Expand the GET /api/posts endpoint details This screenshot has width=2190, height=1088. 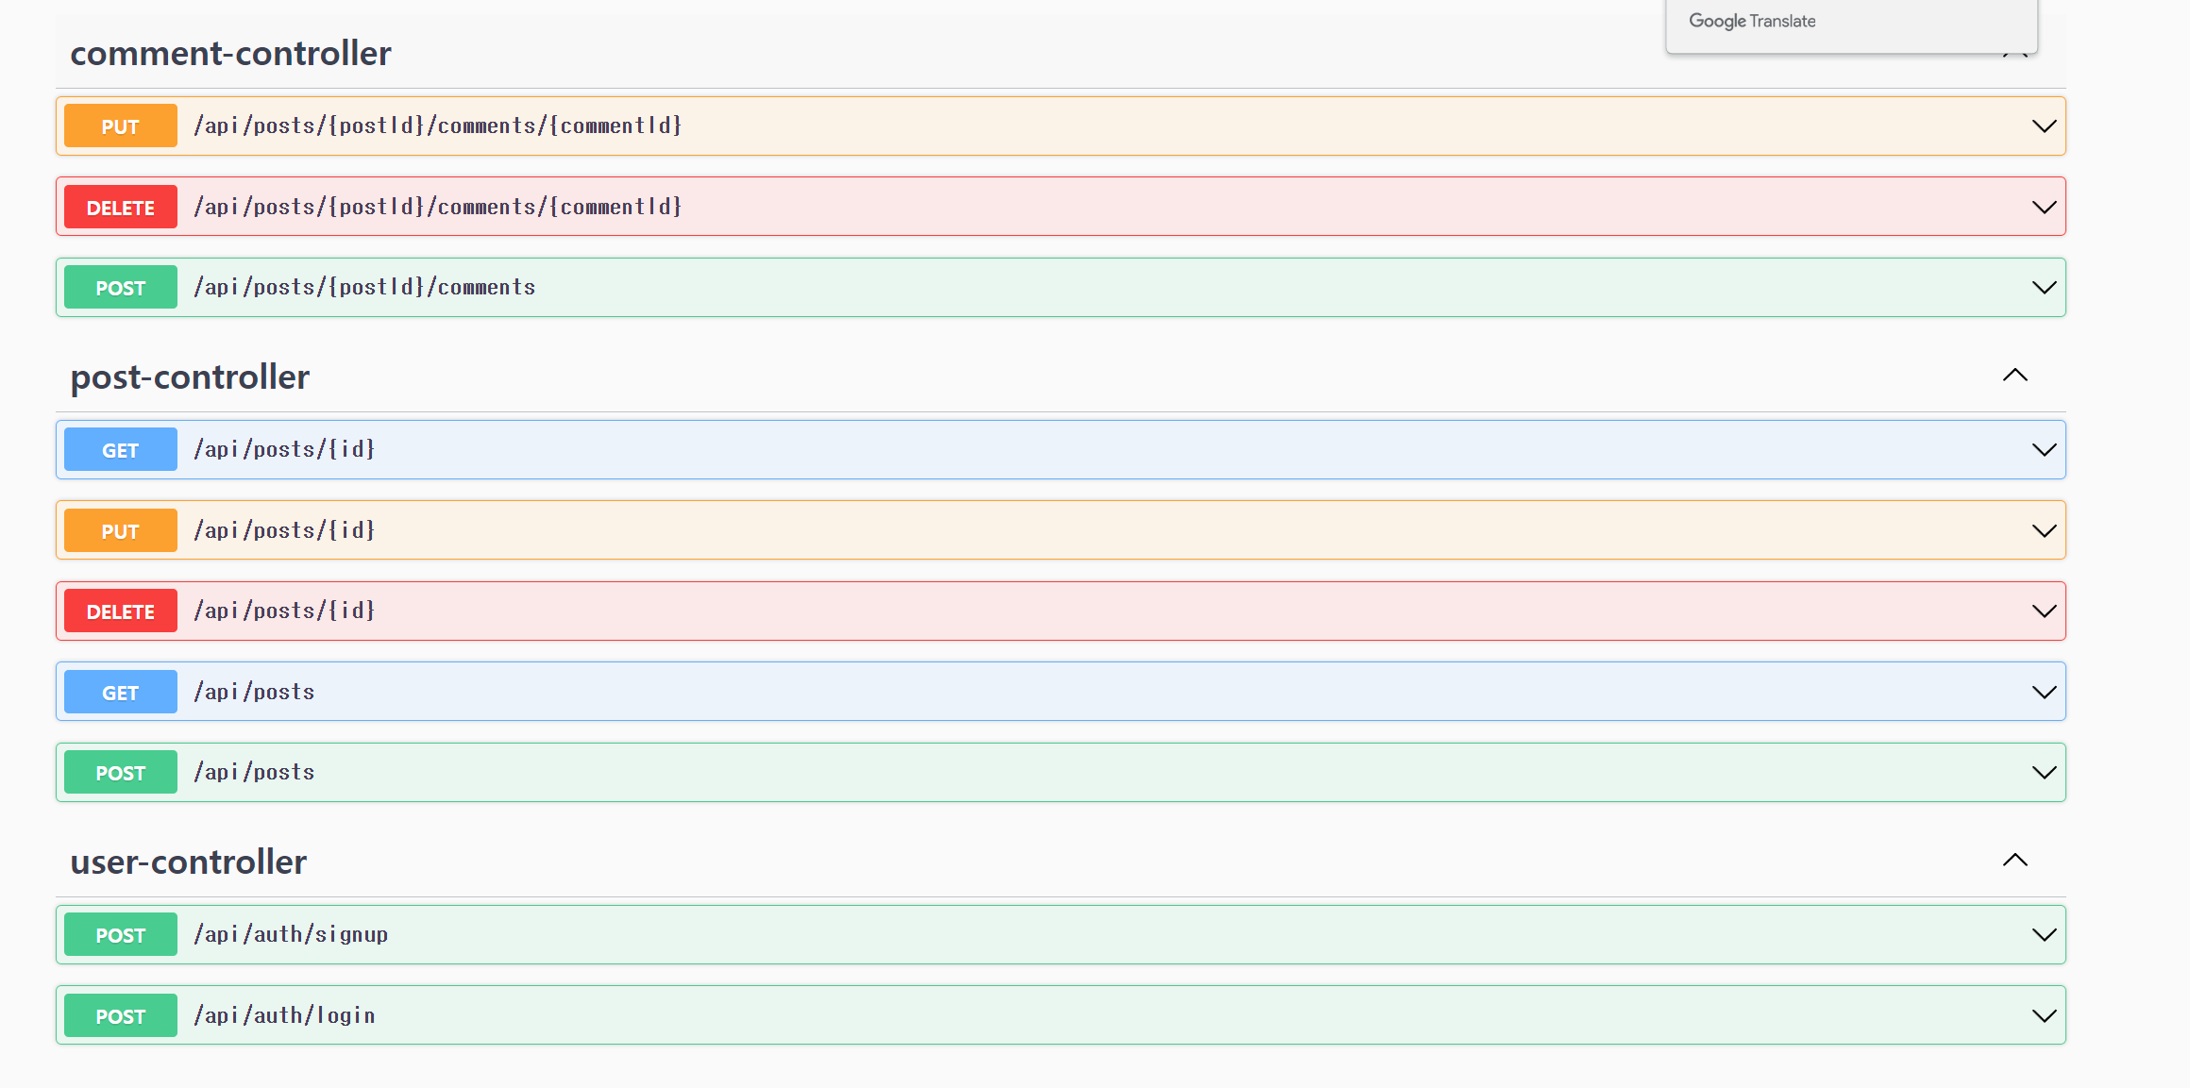pyautogui.click(x=2045, y=691)
